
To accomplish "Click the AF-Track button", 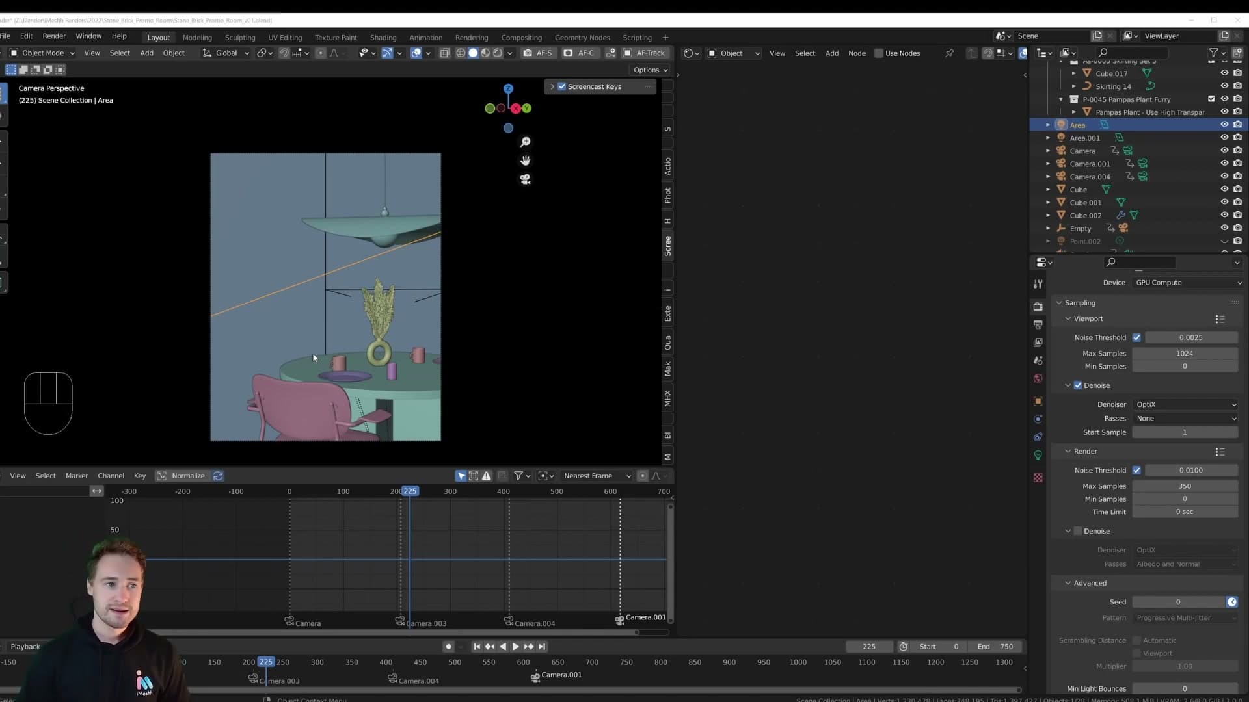I will click(644, 53).
